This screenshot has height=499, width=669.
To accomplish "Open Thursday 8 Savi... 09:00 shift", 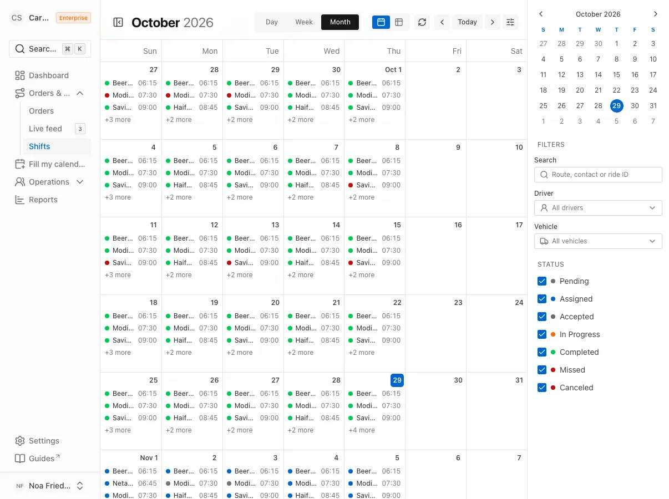I will tap(374, 185).
